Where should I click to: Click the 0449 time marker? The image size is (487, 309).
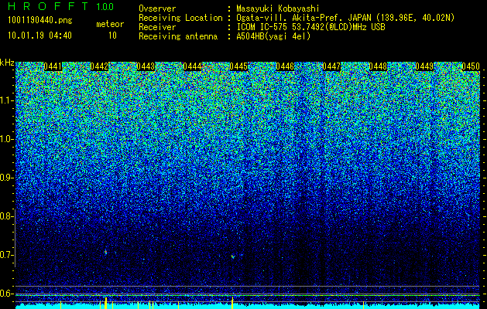424,66
